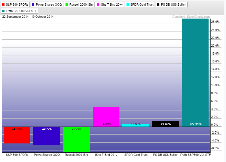Screen dimensions: 226x162
Task: Select the PS DB US$ Bullish legend button
Action: point(171,4)
